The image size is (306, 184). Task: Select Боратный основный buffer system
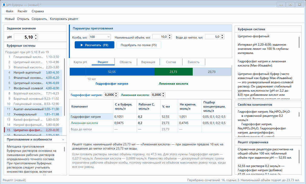pyautogui.click(x=33, y=99)
